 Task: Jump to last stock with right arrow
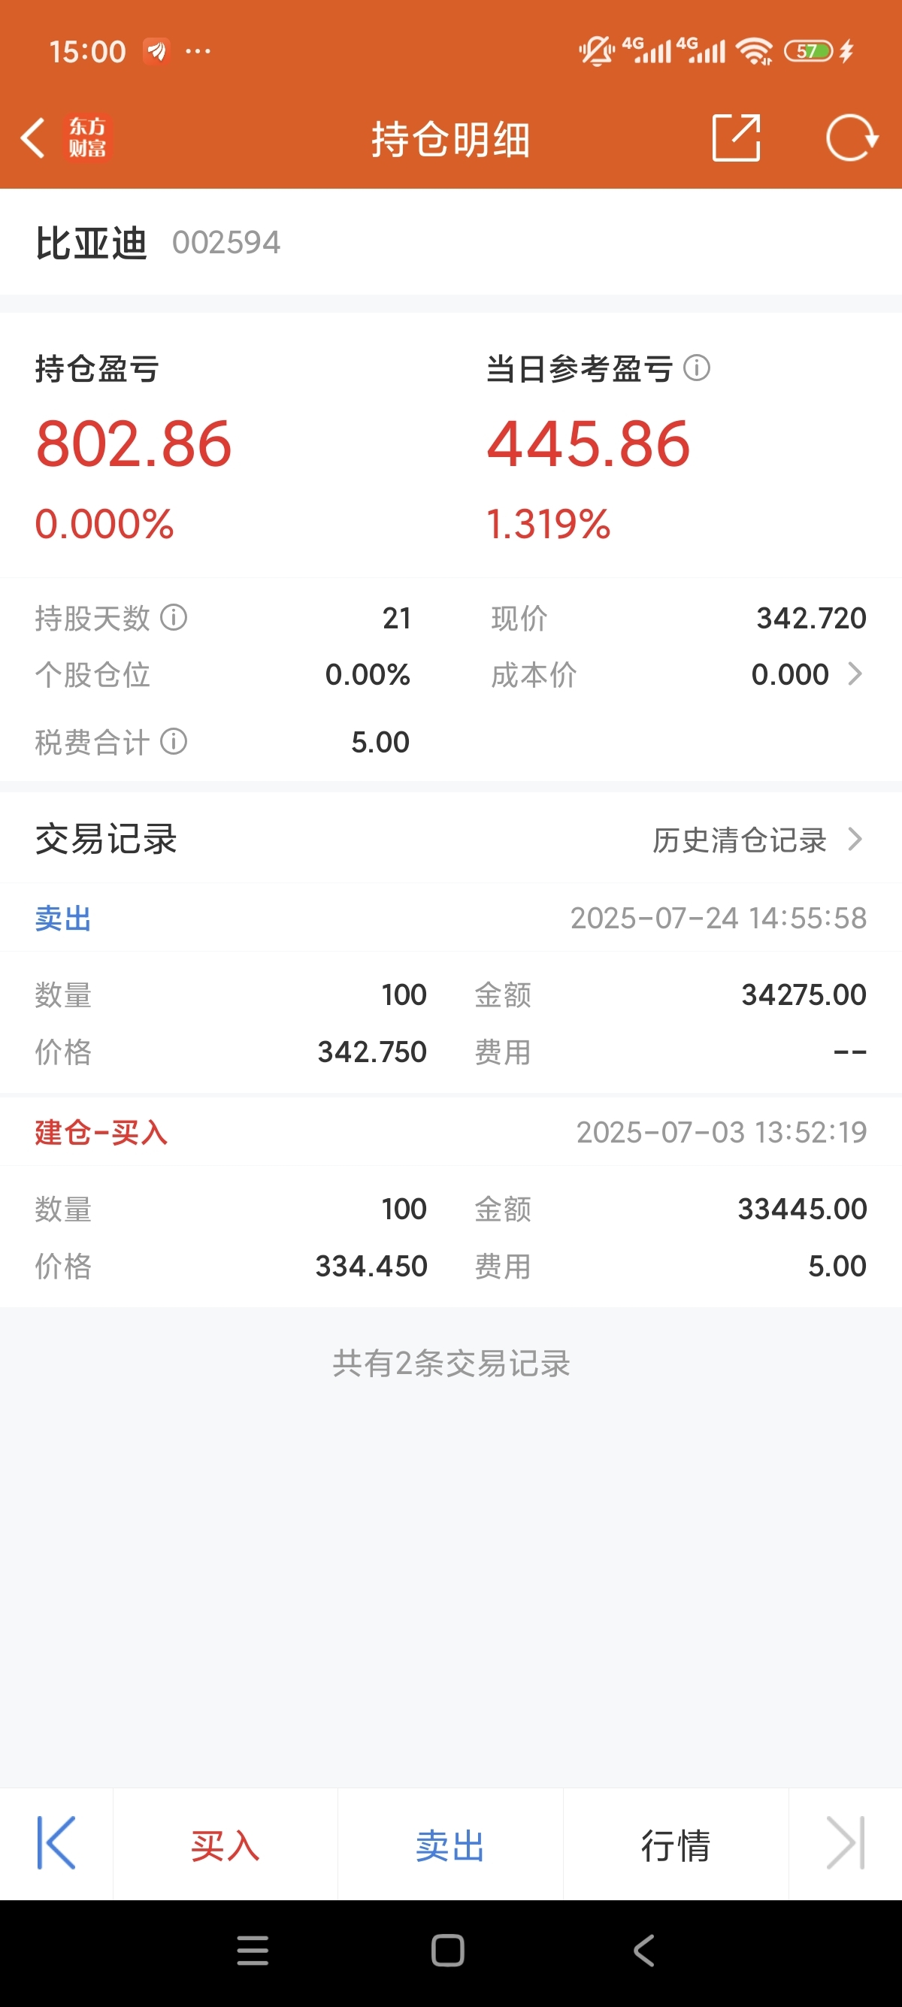point(846,1843)
